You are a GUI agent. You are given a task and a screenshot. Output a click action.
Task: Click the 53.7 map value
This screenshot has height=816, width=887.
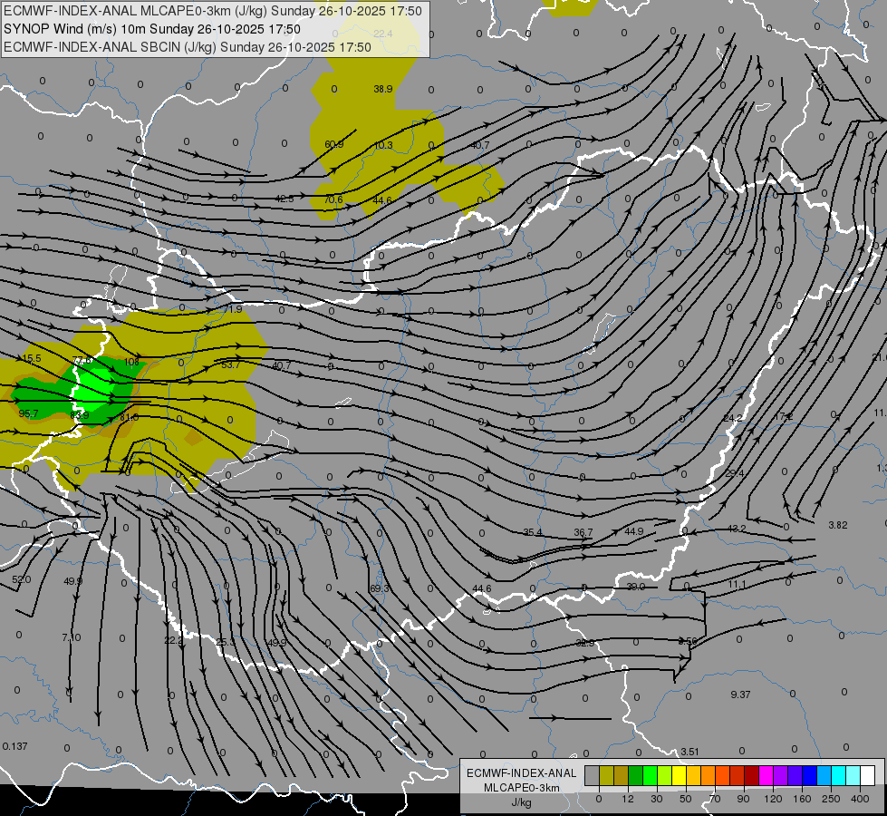click(x=230, y=364)
